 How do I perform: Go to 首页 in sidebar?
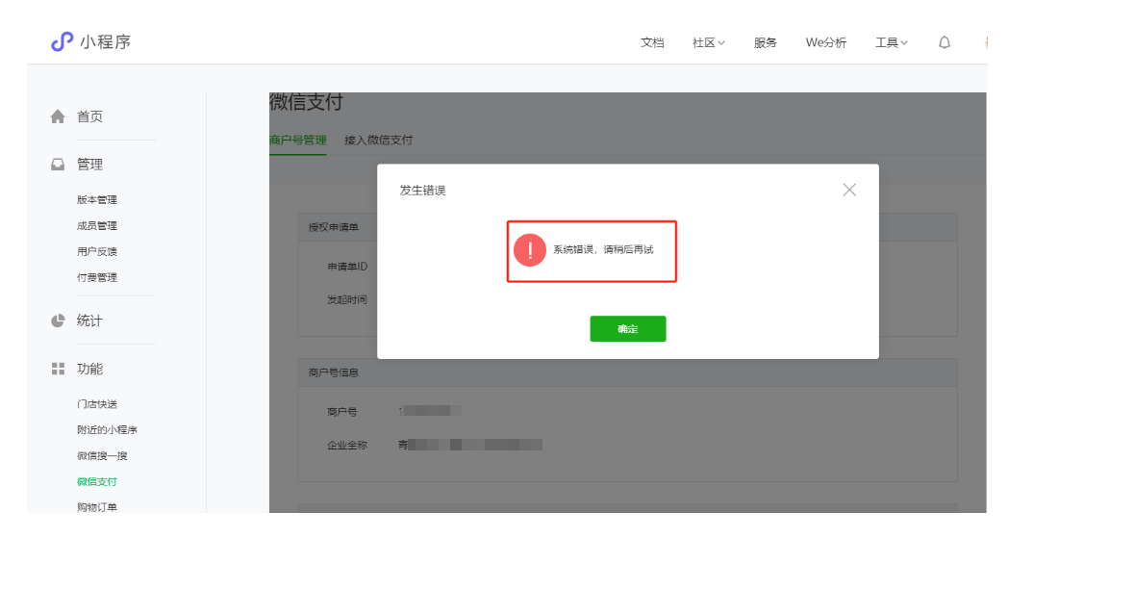pos(89,116)
